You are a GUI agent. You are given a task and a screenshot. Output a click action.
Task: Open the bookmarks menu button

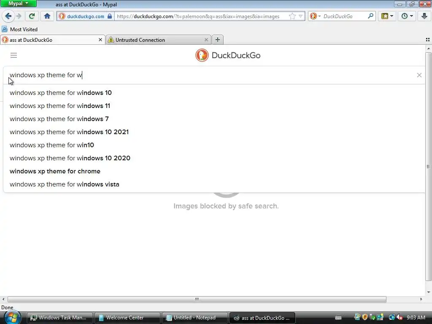(x=387, y=16)
